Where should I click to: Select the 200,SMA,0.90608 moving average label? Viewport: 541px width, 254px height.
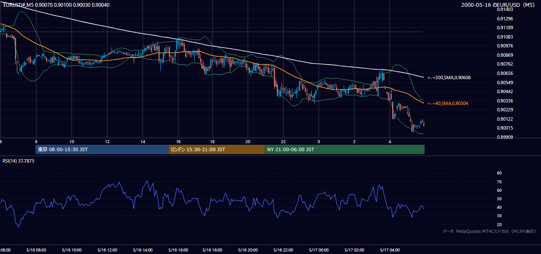[x=449, y=77]
